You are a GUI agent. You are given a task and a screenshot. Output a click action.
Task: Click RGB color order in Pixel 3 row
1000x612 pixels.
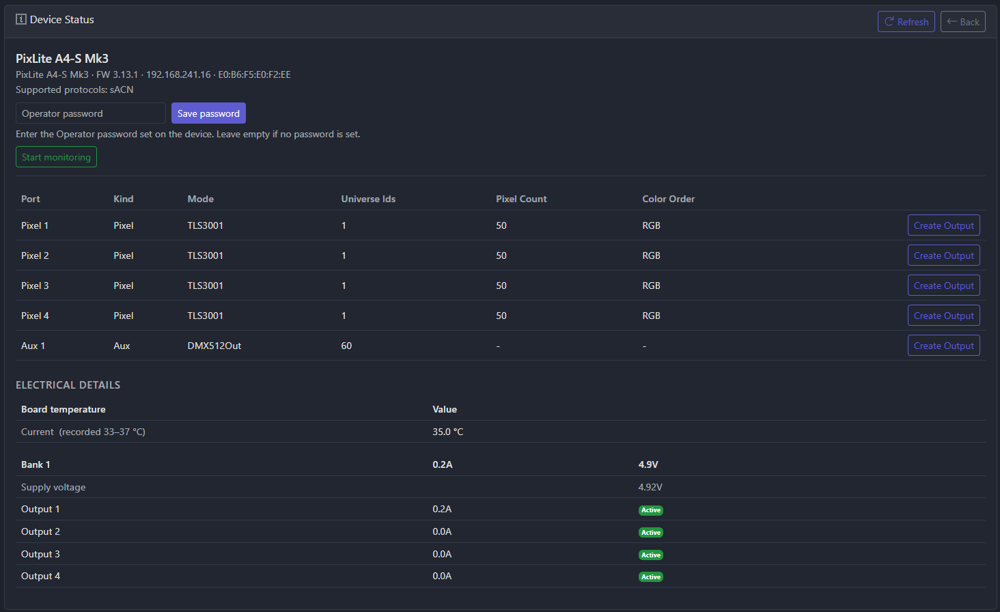click(x=651, y=286)
